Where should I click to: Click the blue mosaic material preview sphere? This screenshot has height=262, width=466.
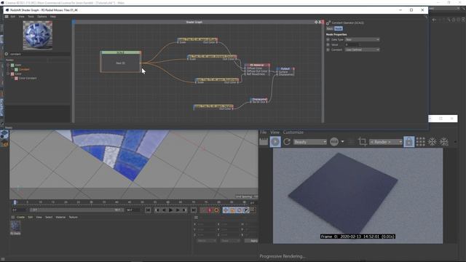pyautogui.click(x=38, y=36)
